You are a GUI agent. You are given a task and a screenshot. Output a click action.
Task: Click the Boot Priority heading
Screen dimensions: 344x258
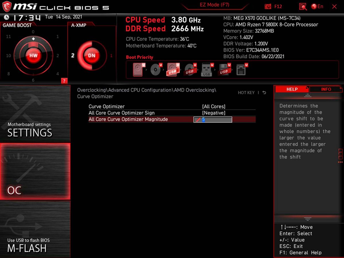(x=140, y=57)
